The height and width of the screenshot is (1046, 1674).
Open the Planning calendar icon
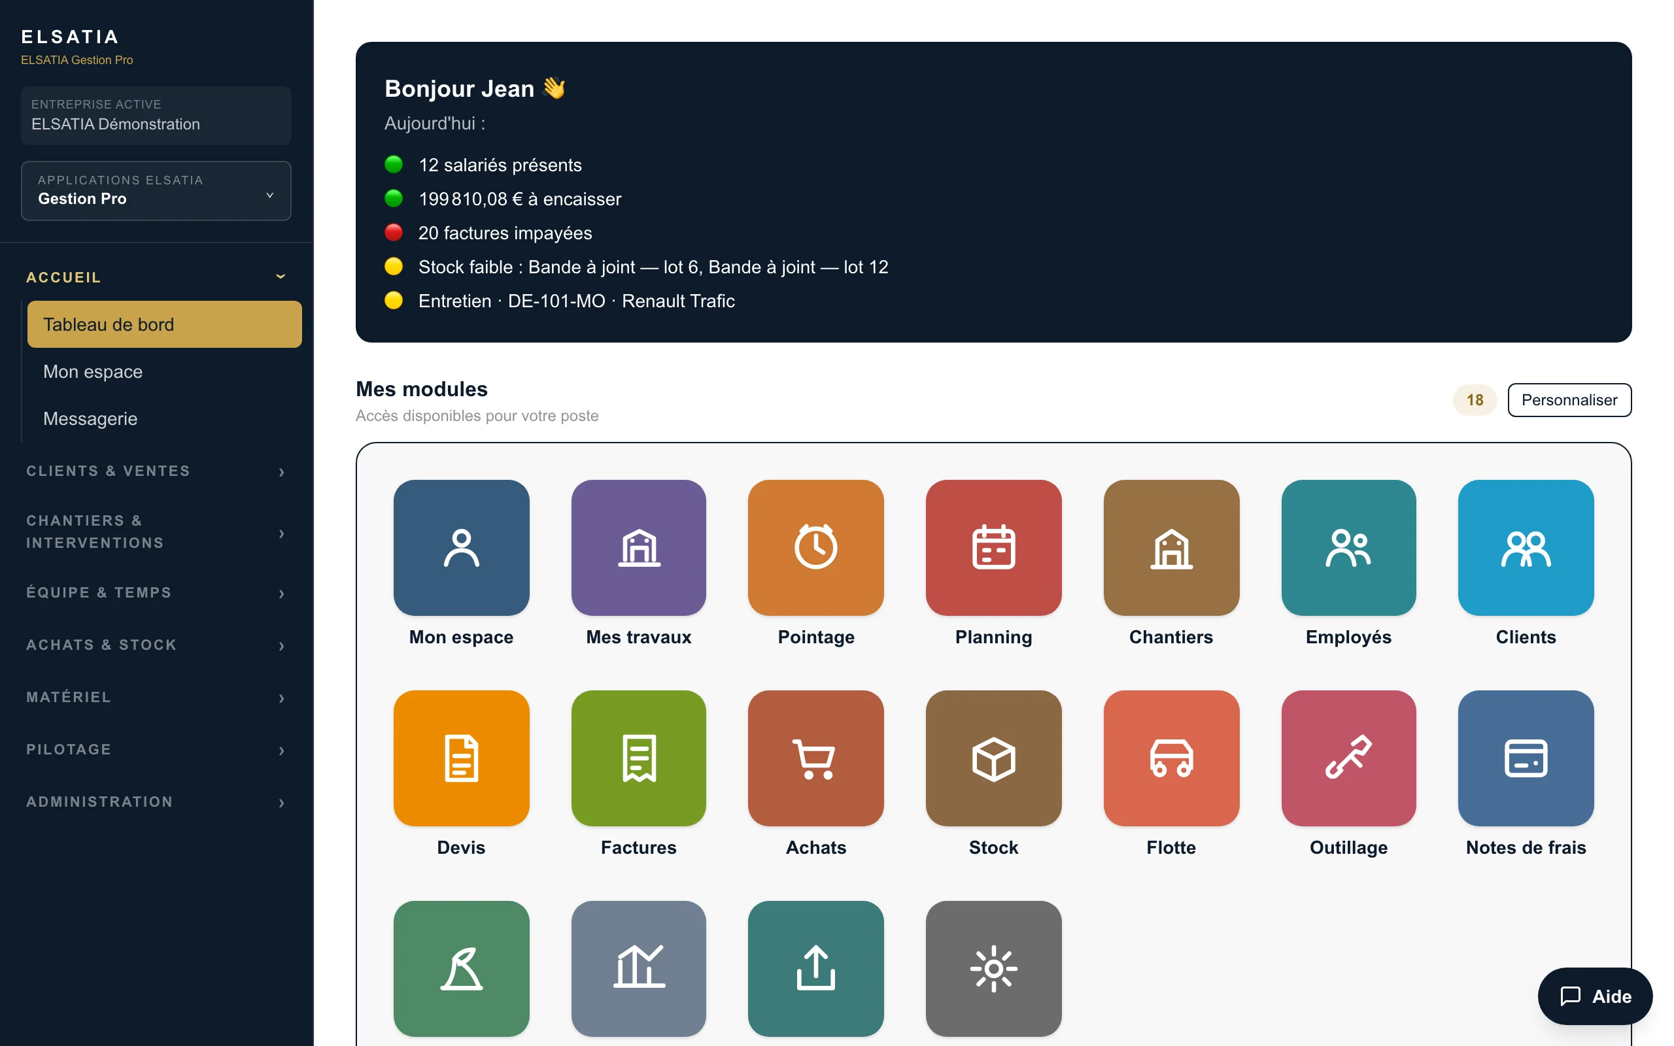point(993,547)
